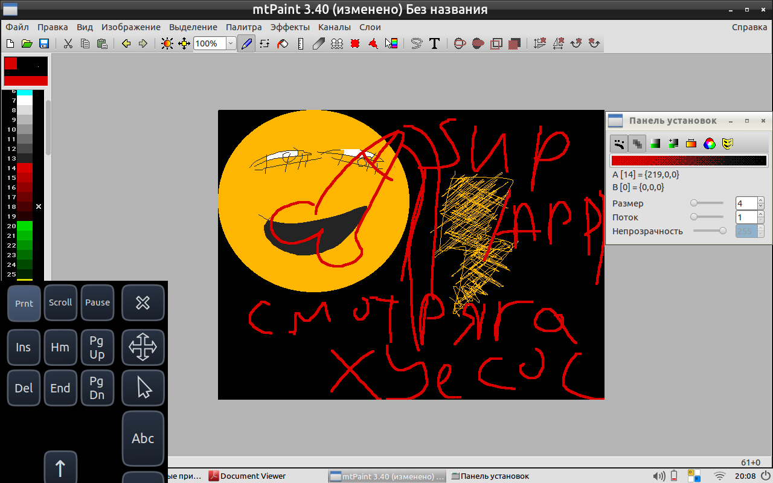Click the Copy icon in toolbar
Viewport: 773px width, 483px height.
click(x=85, y=43)
